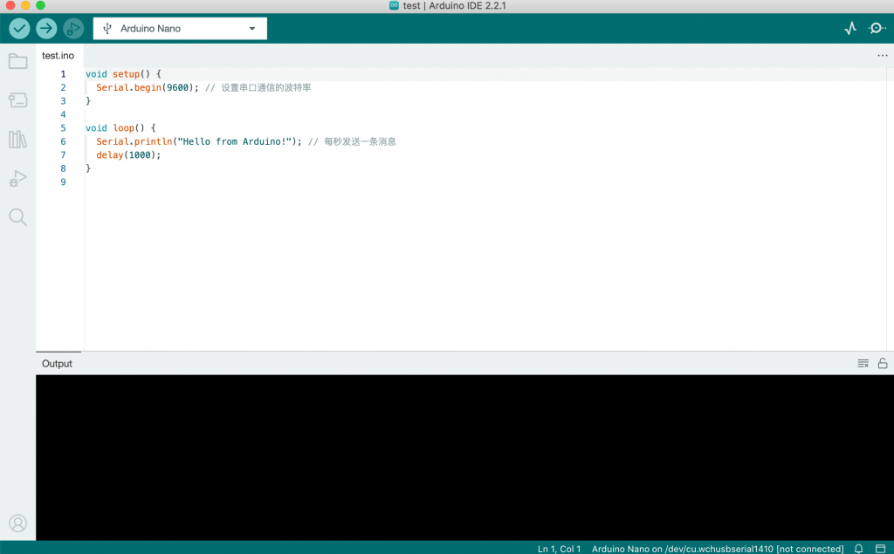Open the Serial Plotter

click(x=850, y=29)
